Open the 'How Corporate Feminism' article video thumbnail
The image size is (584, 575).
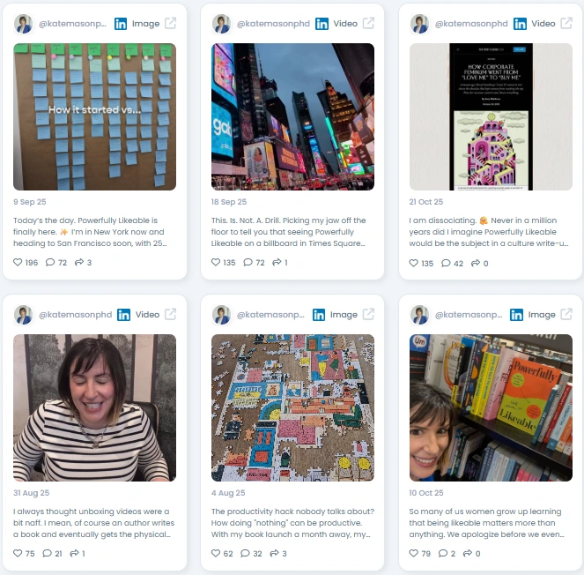point(491,116)
